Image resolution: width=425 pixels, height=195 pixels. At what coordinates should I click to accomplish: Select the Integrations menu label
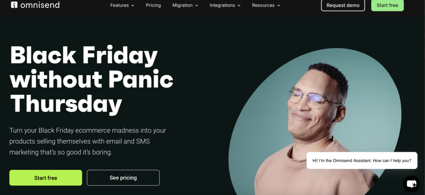click(222, 5)
